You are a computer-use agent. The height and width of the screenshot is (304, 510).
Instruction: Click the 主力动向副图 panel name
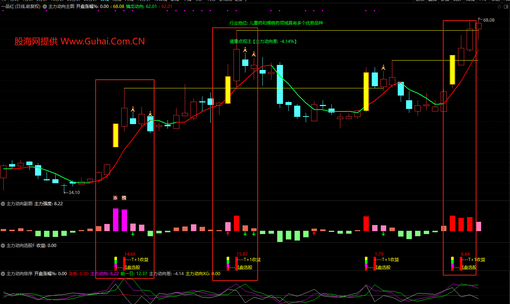[x=19, y=204]
